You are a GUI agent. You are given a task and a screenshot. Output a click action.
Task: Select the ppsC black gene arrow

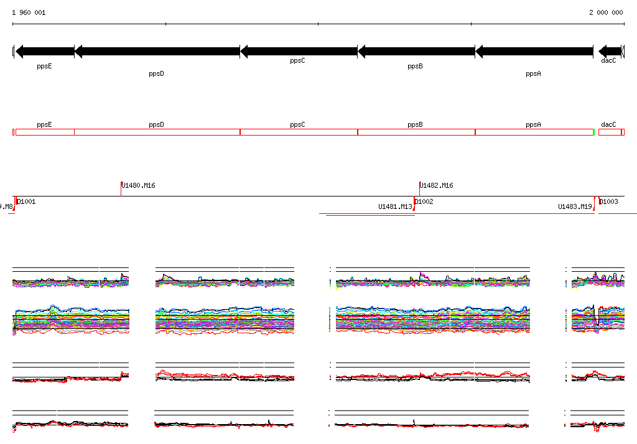click(299, 51)
